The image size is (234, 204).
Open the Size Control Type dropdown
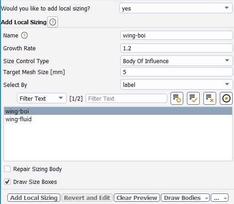click(x=176, y=61)
